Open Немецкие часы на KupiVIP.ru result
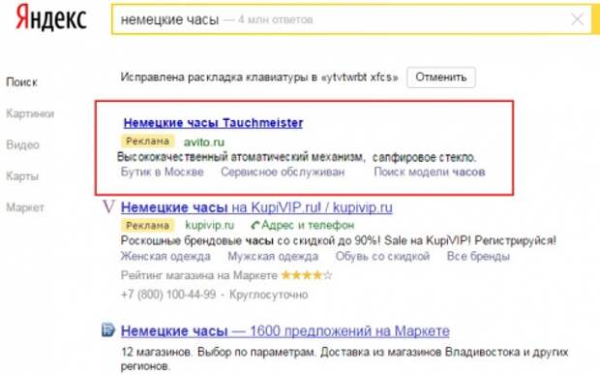 coord(256,207)
